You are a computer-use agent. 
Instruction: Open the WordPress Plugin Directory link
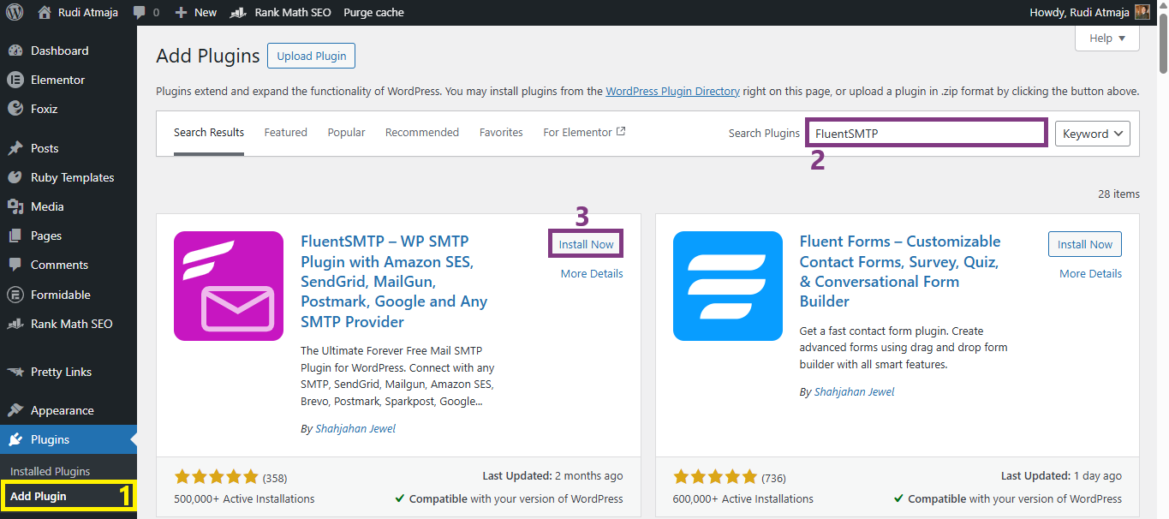click(x=672, y=91)
